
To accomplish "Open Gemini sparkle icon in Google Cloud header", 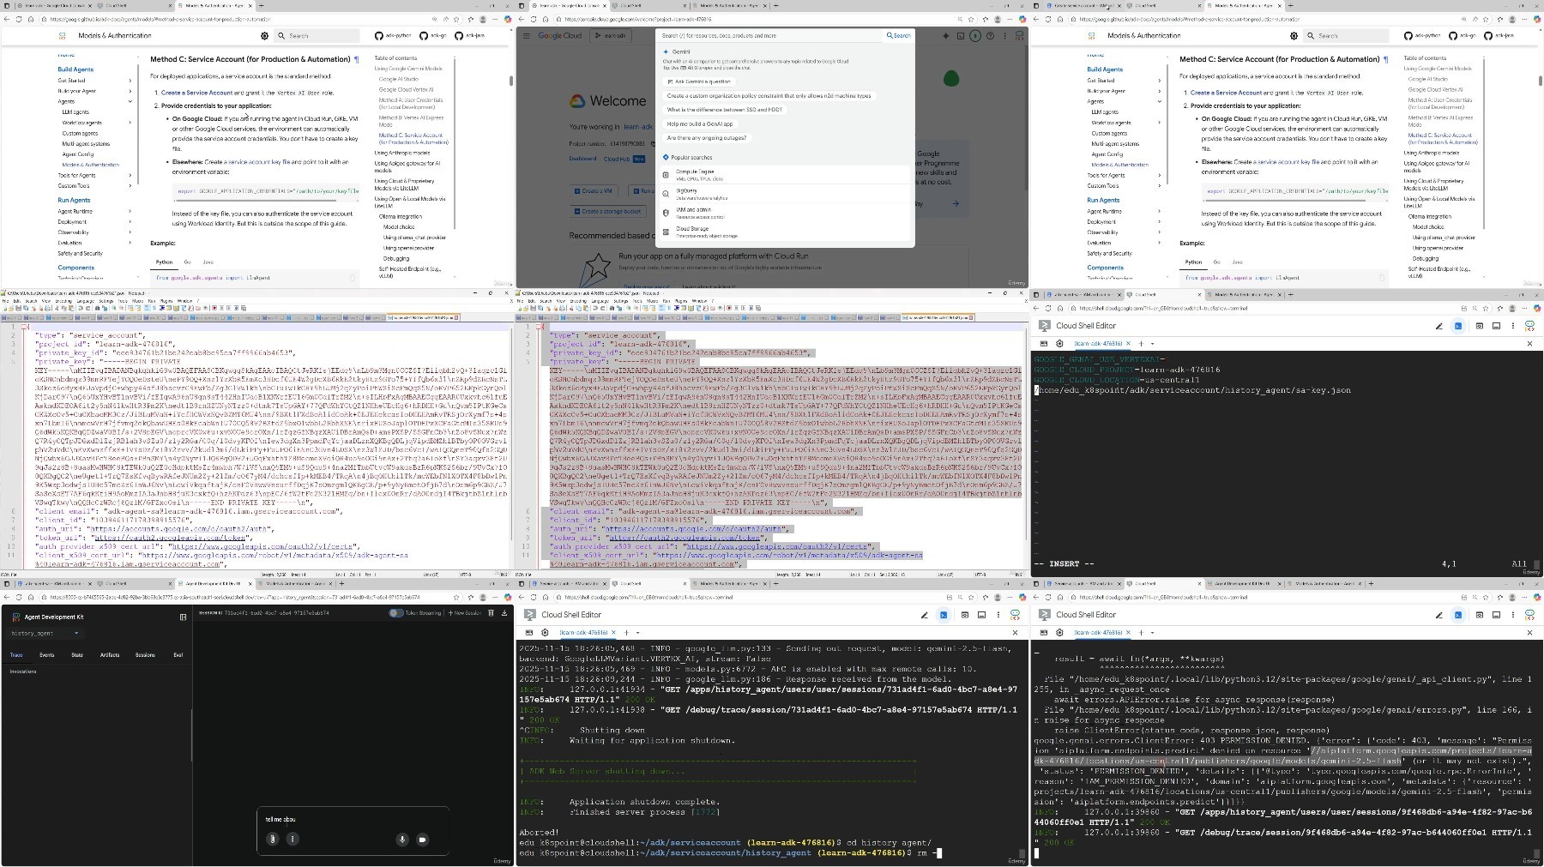I will point(946,36).
